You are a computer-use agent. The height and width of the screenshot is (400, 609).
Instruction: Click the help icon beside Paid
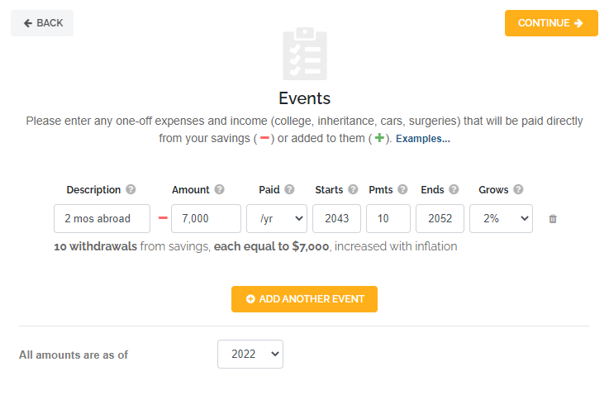coord(289,189)
